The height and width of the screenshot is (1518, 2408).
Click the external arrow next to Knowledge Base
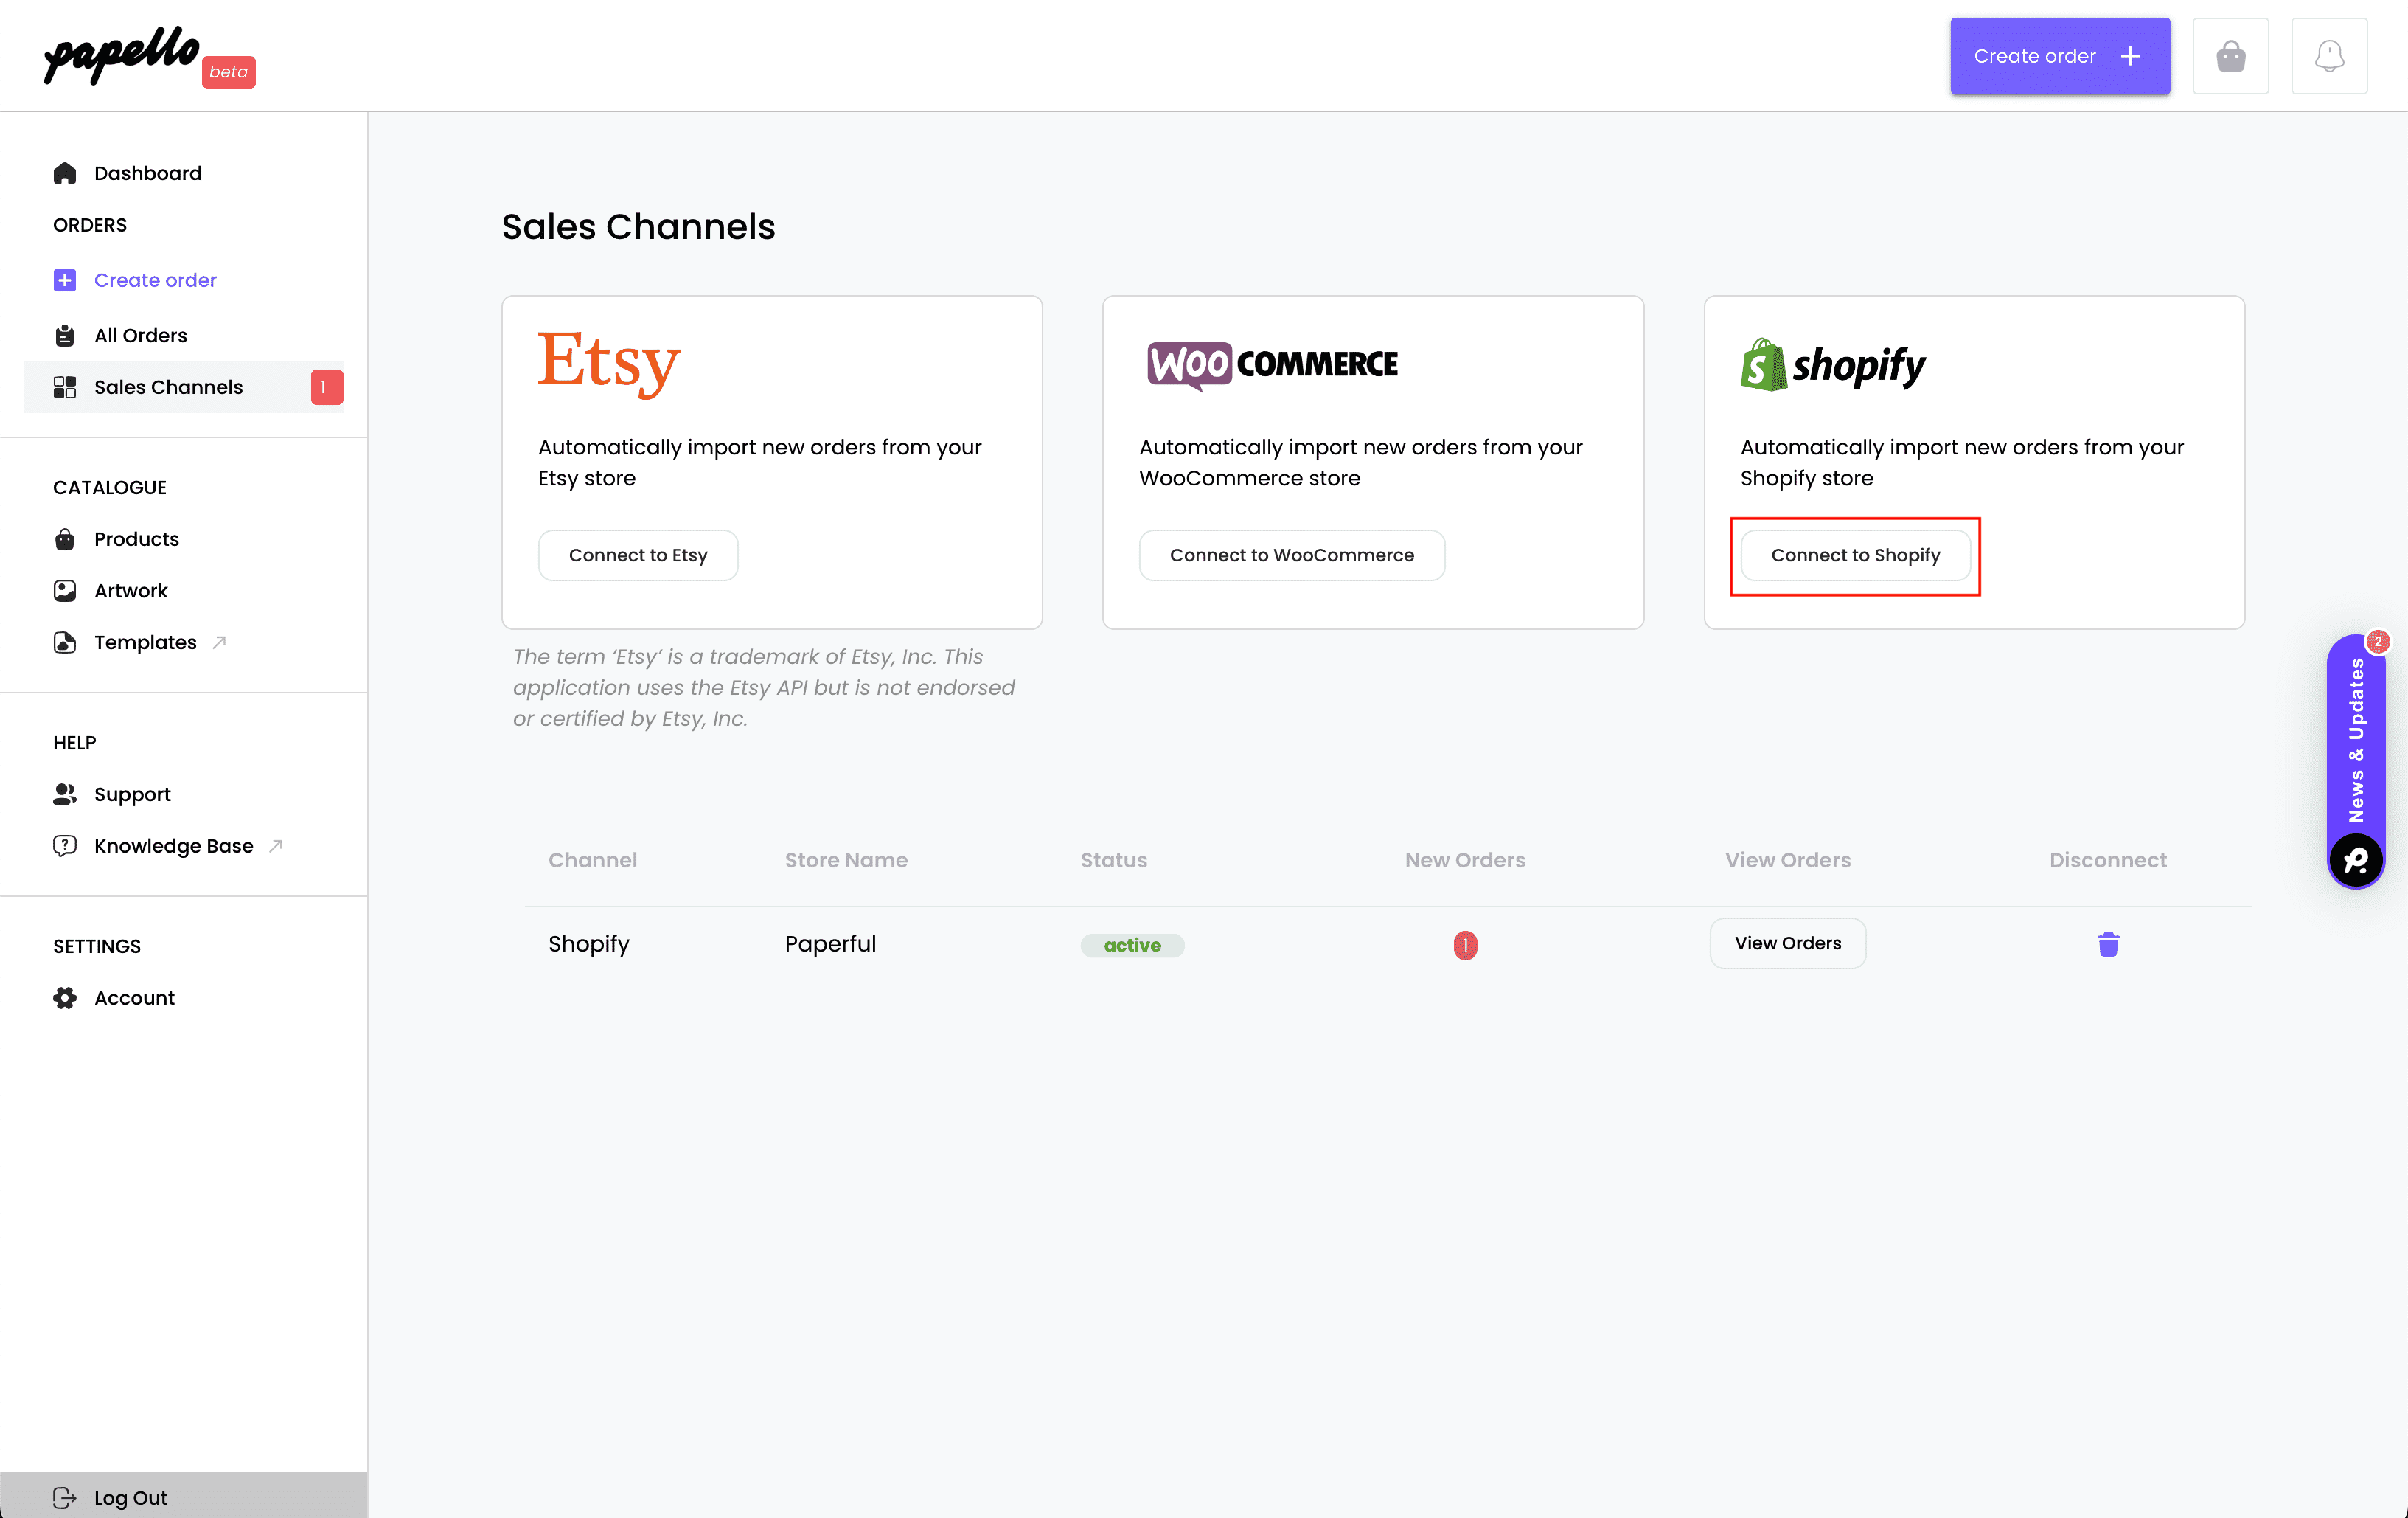[276, 845]
